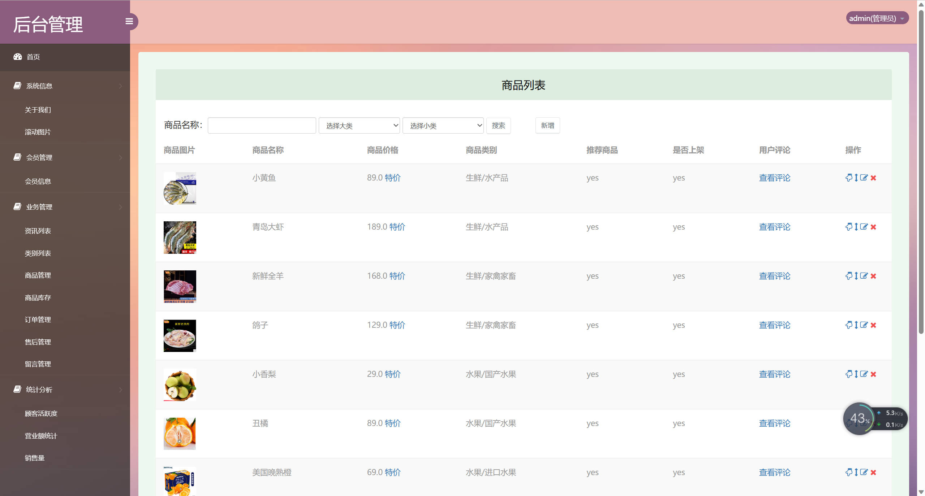Click the product name search input field

pos(261,125)
